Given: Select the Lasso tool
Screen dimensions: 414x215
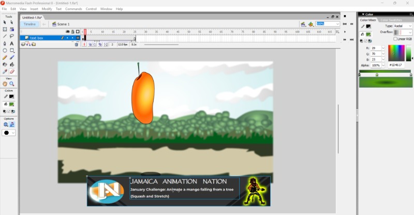Looking at the screenshot, I should tap(12, 36).
